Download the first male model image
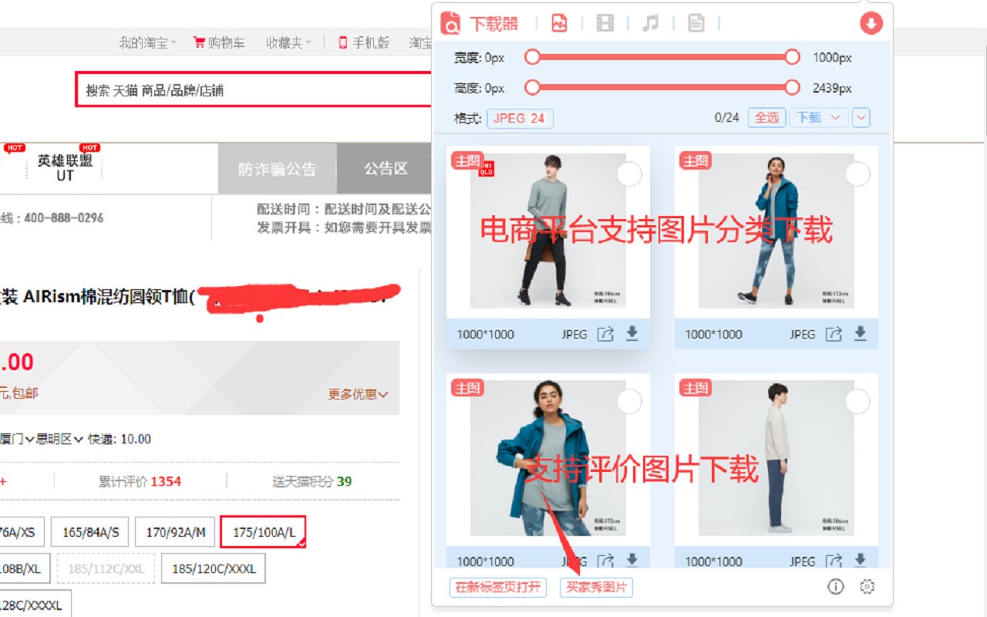 632,333
